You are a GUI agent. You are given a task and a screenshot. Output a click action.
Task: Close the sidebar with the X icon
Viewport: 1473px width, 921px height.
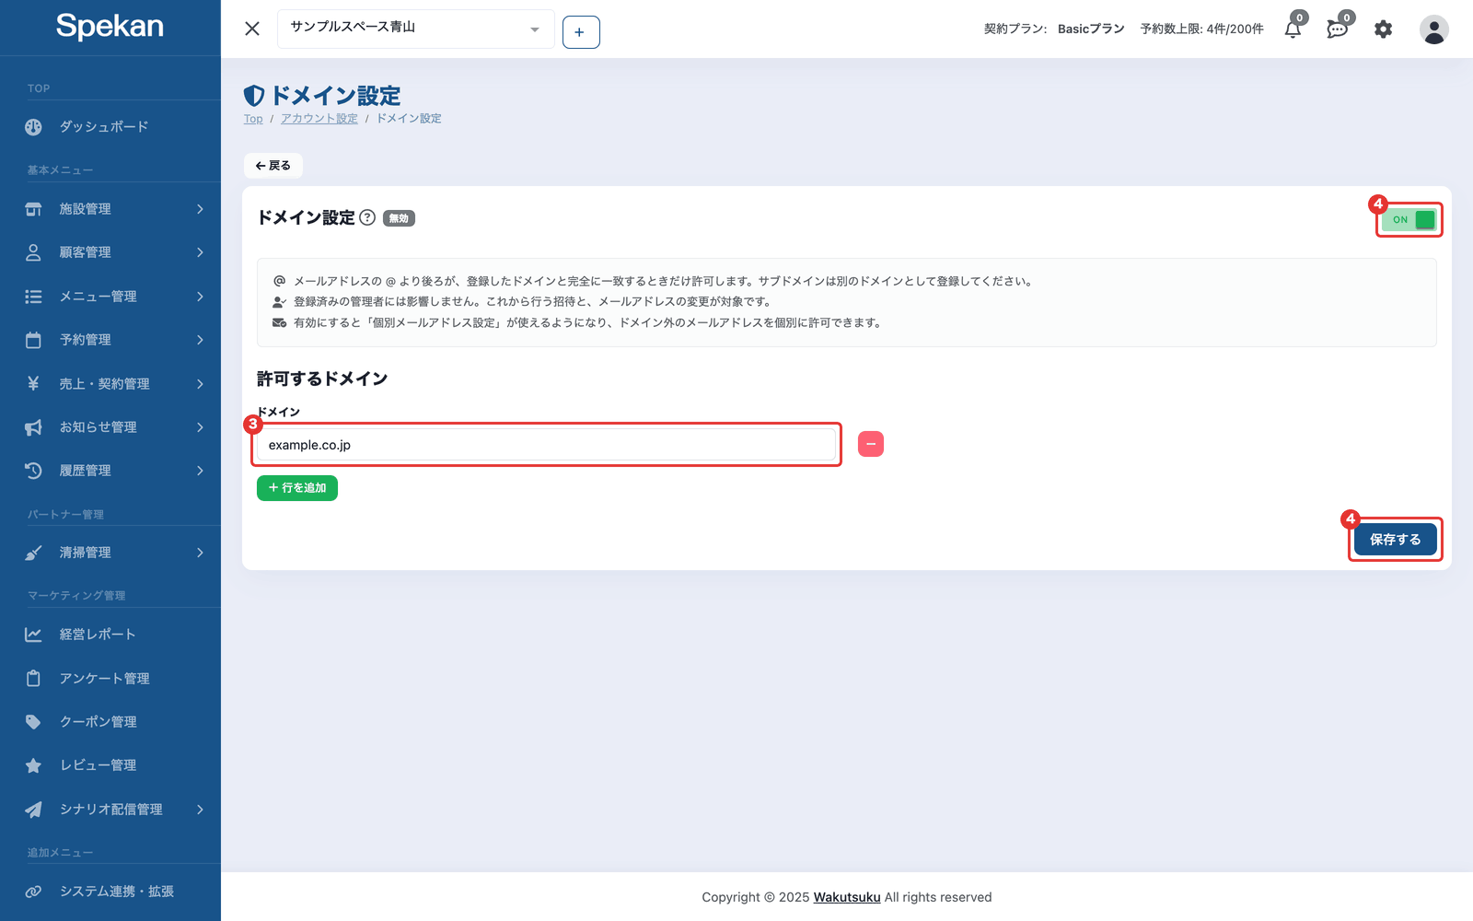[x=252, y=29]
